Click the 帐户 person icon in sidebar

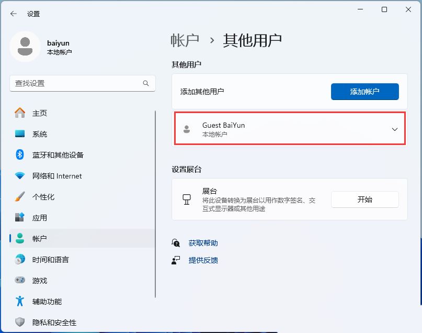(20, 238)
